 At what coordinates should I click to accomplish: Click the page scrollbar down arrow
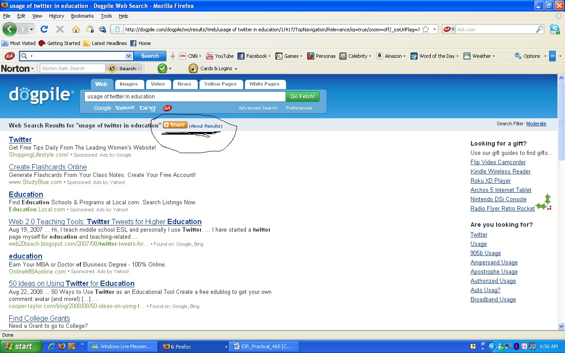561,326
